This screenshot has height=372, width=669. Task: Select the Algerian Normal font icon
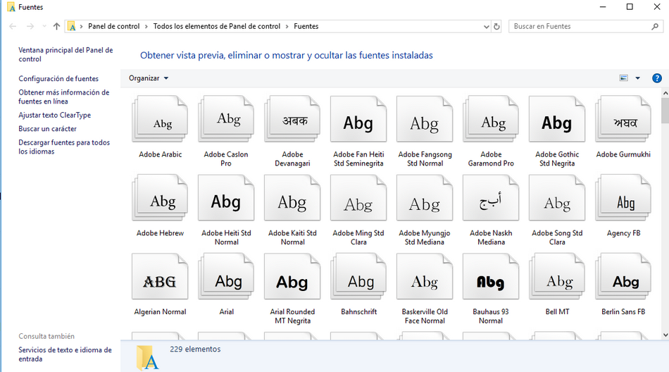pyautogui.click(x=160, y=279)
